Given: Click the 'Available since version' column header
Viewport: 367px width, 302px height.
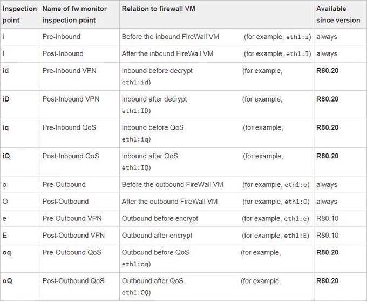Looking at the screenshot, I should click(338, 14).
